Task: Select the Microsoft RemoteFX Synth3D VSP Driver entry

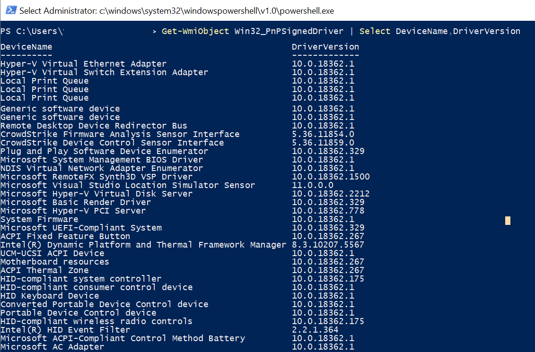Action: 97,176
